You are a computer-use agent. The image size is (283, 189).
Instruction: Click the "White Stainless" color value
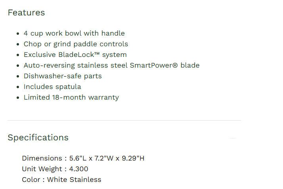tap(74, 180)
